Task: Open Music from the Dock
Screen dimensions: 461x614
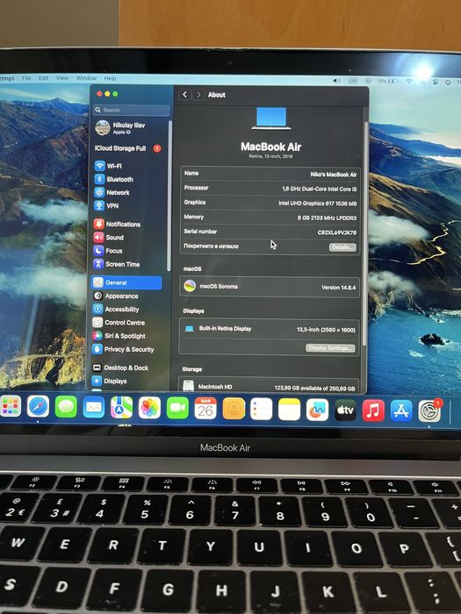Action: tap(373, 411)
